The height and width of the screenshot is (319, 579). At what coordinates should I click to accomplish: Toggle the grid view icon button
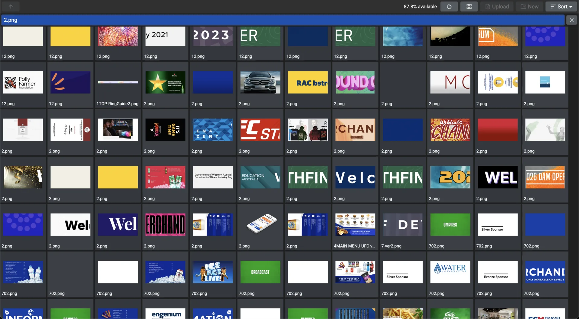pyautogui.click(x=469, y=6)
